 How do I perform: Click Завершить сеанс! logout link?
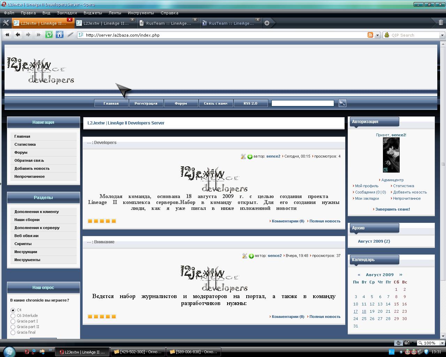(x=393, y=209)
